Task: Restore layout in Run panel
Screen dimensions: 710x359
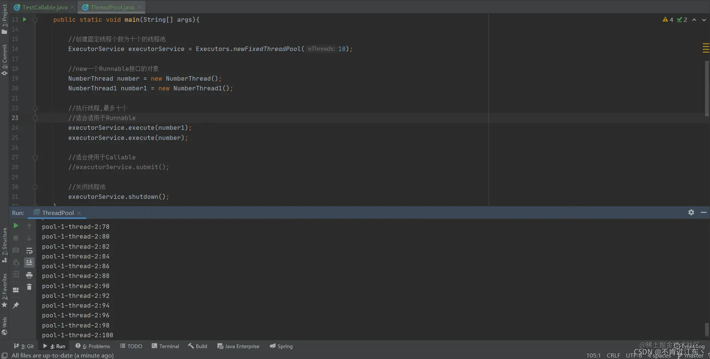Action: click(16, 290)
